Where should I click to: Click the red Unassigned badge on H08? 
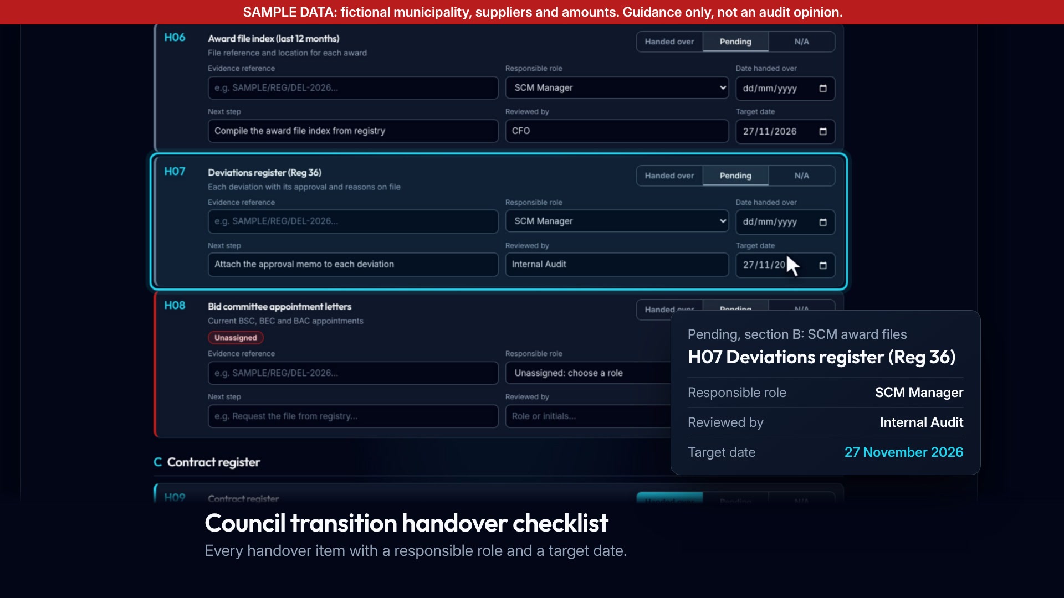click(x=236, y=338)
